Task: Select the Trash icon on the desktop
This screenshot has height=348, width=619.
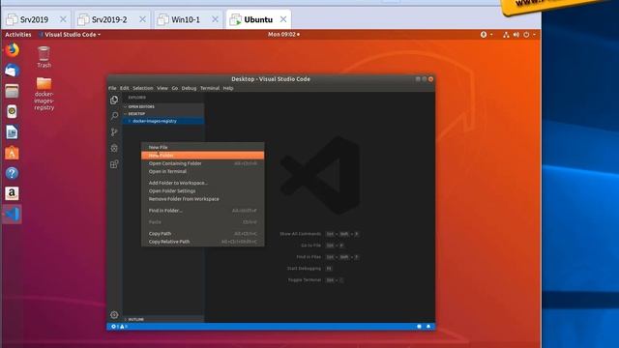Action: pyautogui.click(x=44, y=57)
